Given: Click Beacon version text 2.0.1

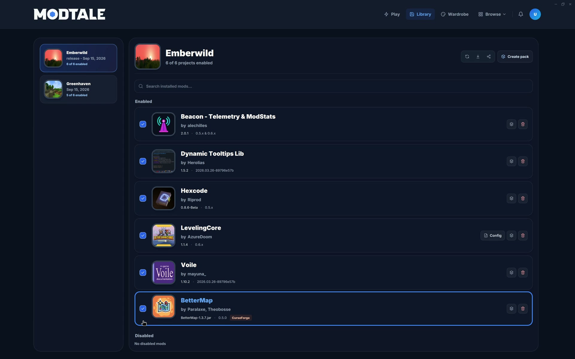Looking at the screenshot, I should pyautogui.click(x=184, y=133).
